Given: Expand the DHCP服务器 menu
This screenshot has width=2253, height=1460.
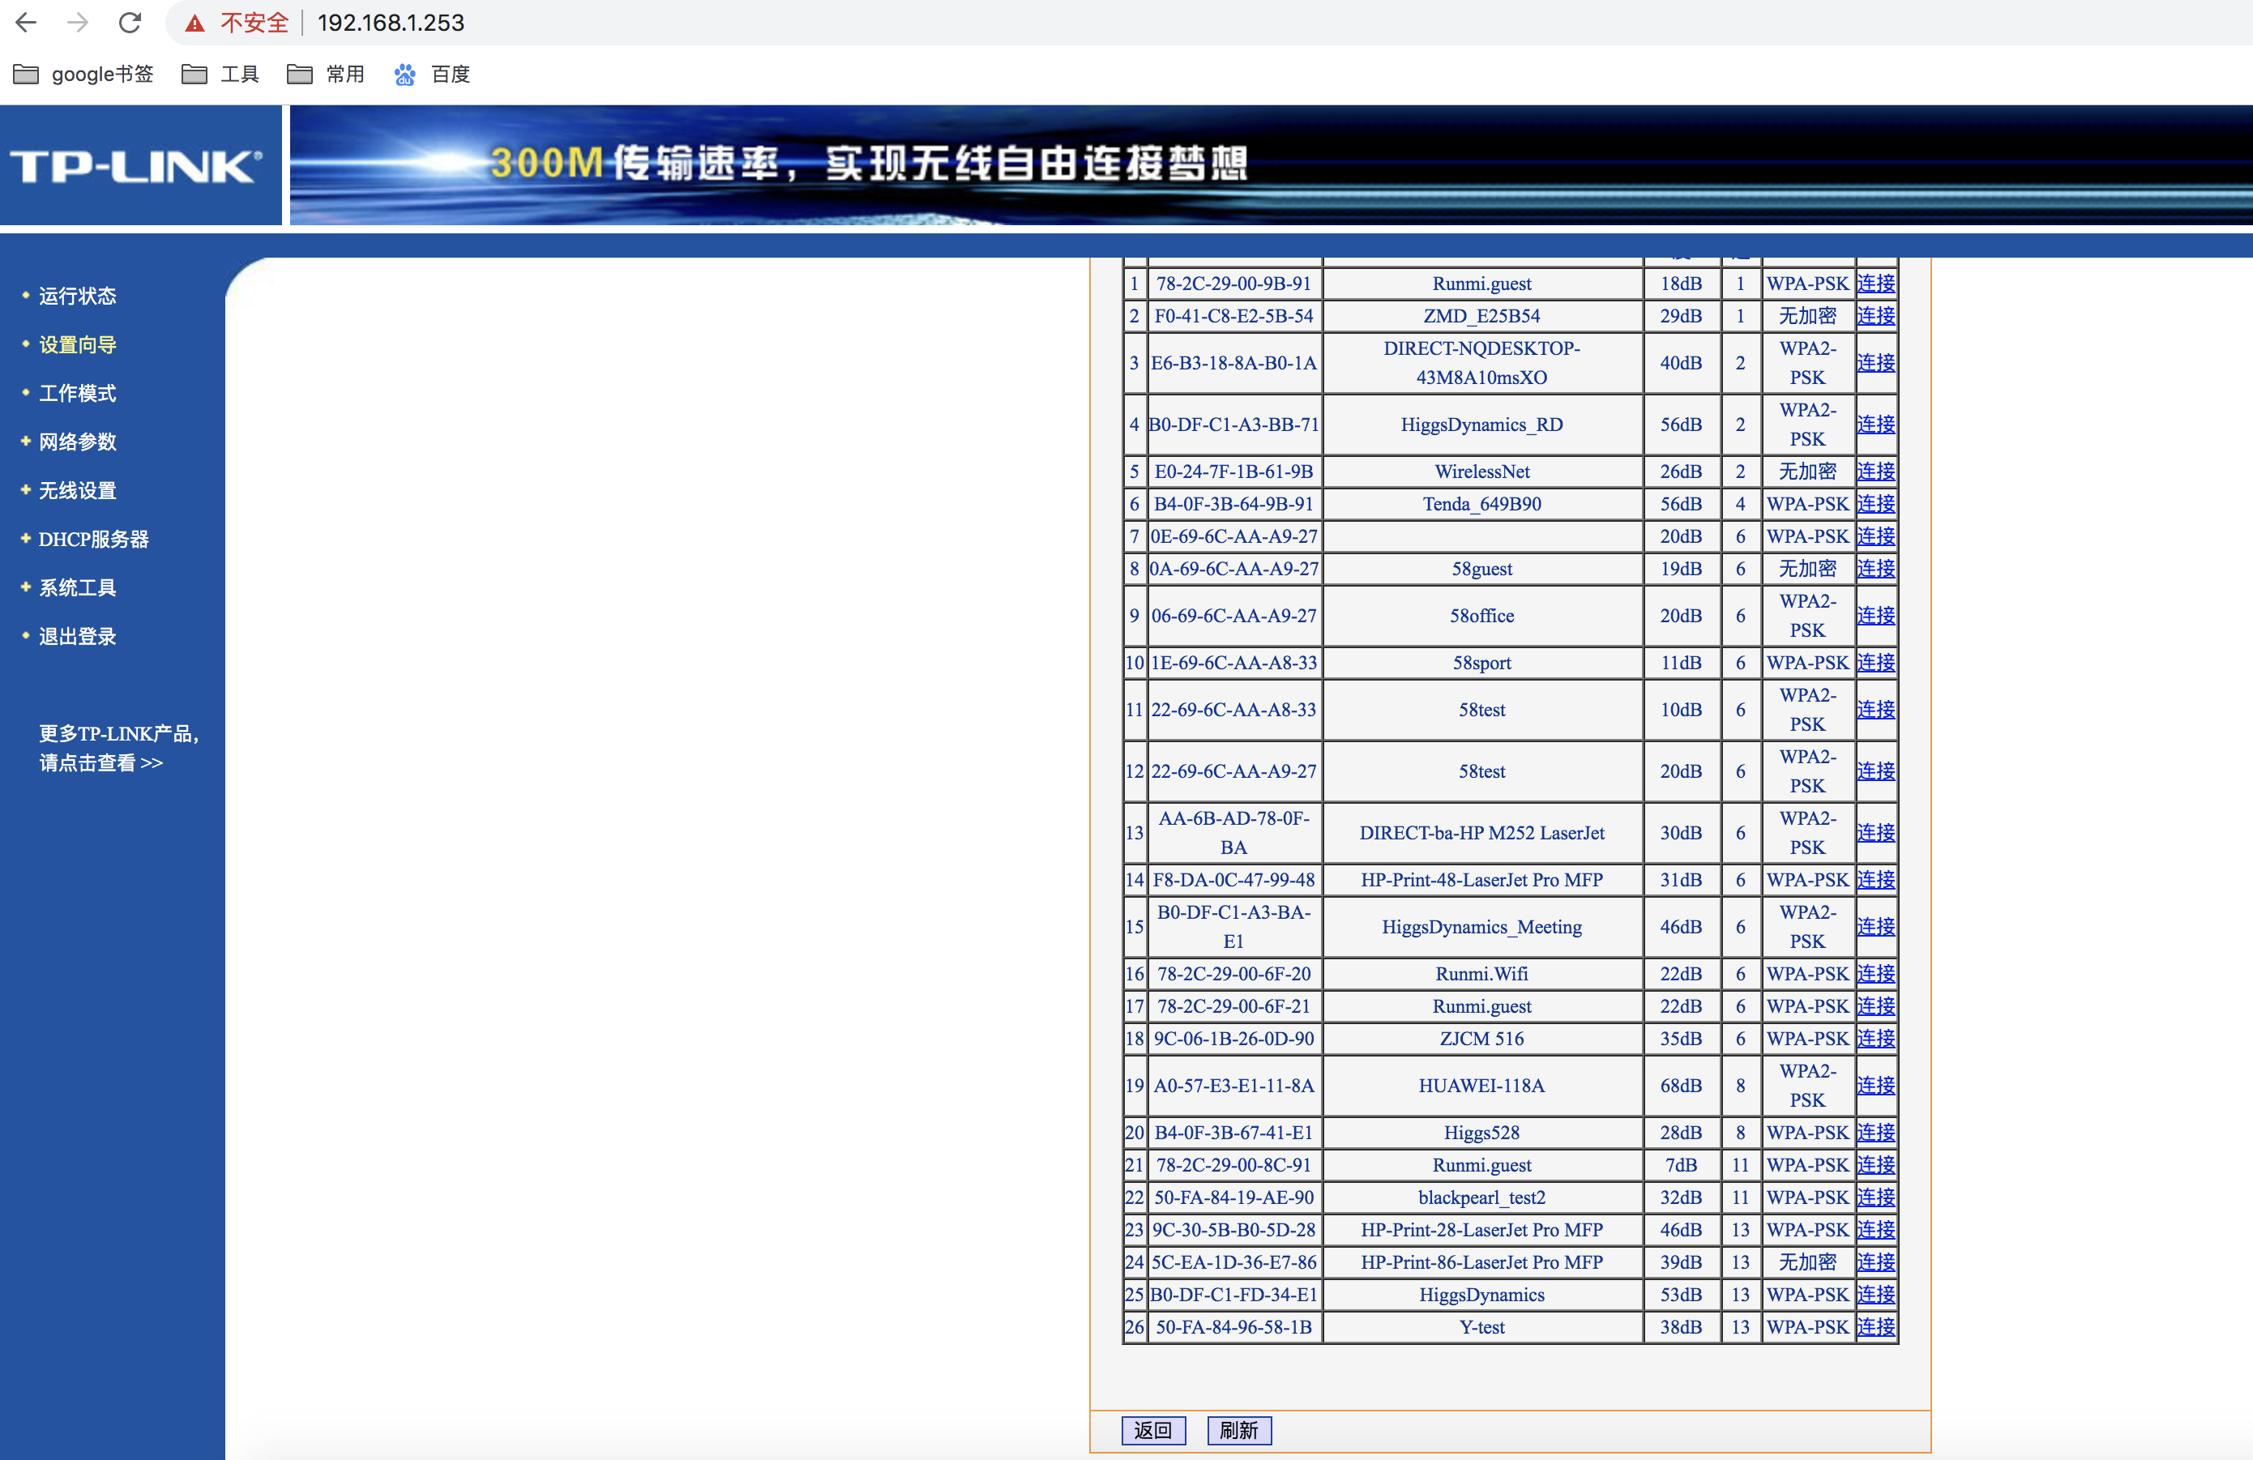Looking at the screenshot, I should [x=92, y=540].
